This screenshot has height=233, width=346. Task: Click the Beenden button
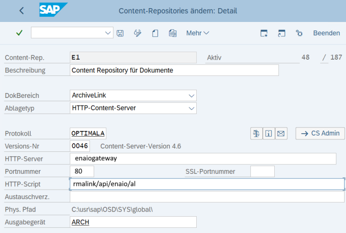pyautogui.click(x=326, y=33)
